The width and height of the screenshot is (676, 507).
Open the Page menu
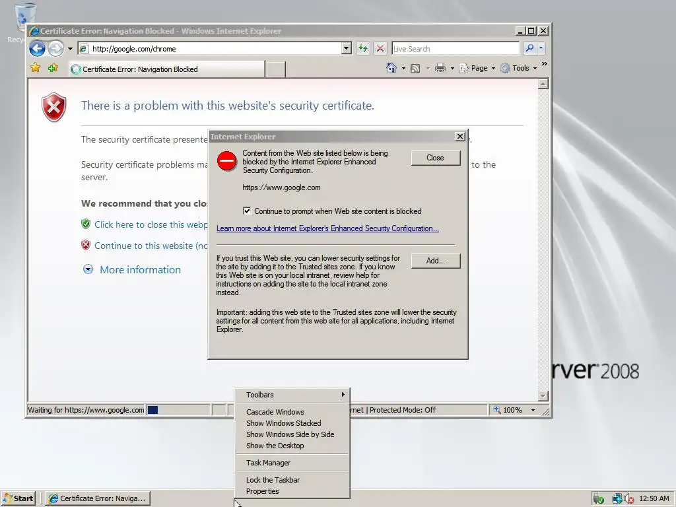477,68
